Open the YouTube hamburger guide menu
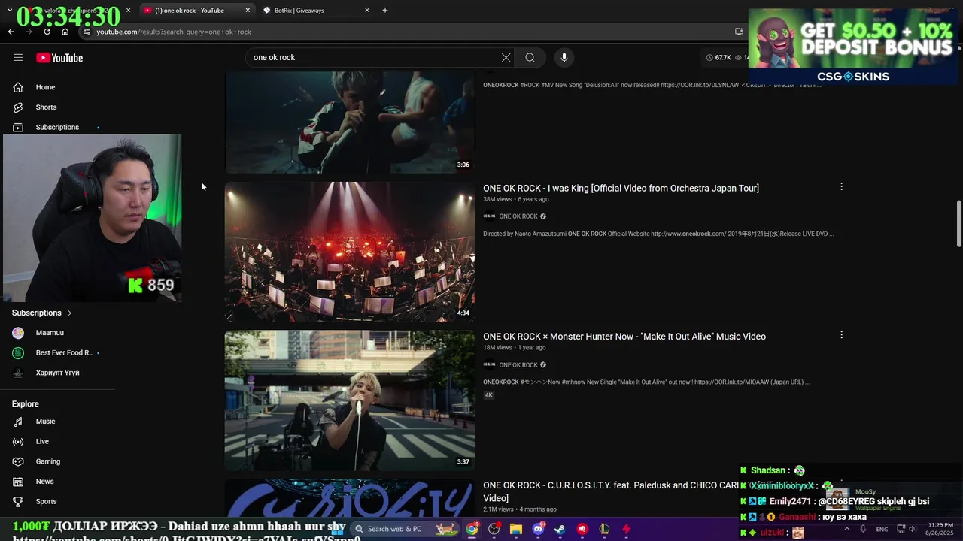Image resolution: width=963 pixels, height=541 pixels. coord(18,58)
